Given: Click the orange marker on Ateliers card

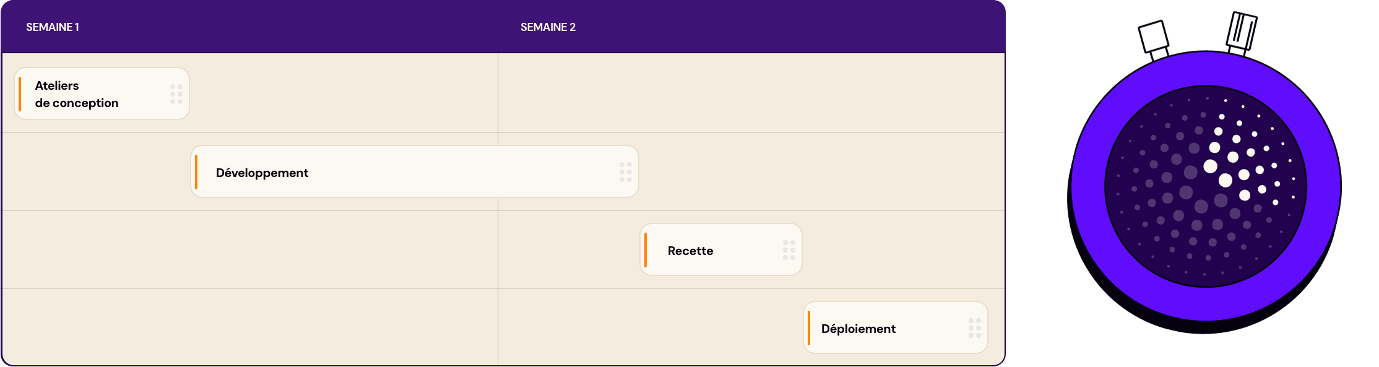Looking at the screenshot, I should pyautogui.click(x=20, y=94).
